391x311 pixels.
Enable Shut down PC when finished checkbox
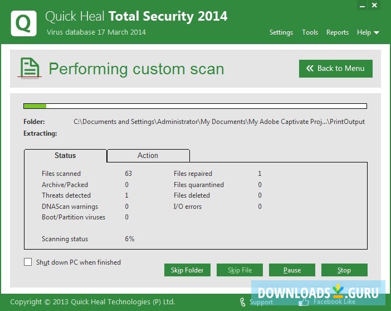coord(28,262)
